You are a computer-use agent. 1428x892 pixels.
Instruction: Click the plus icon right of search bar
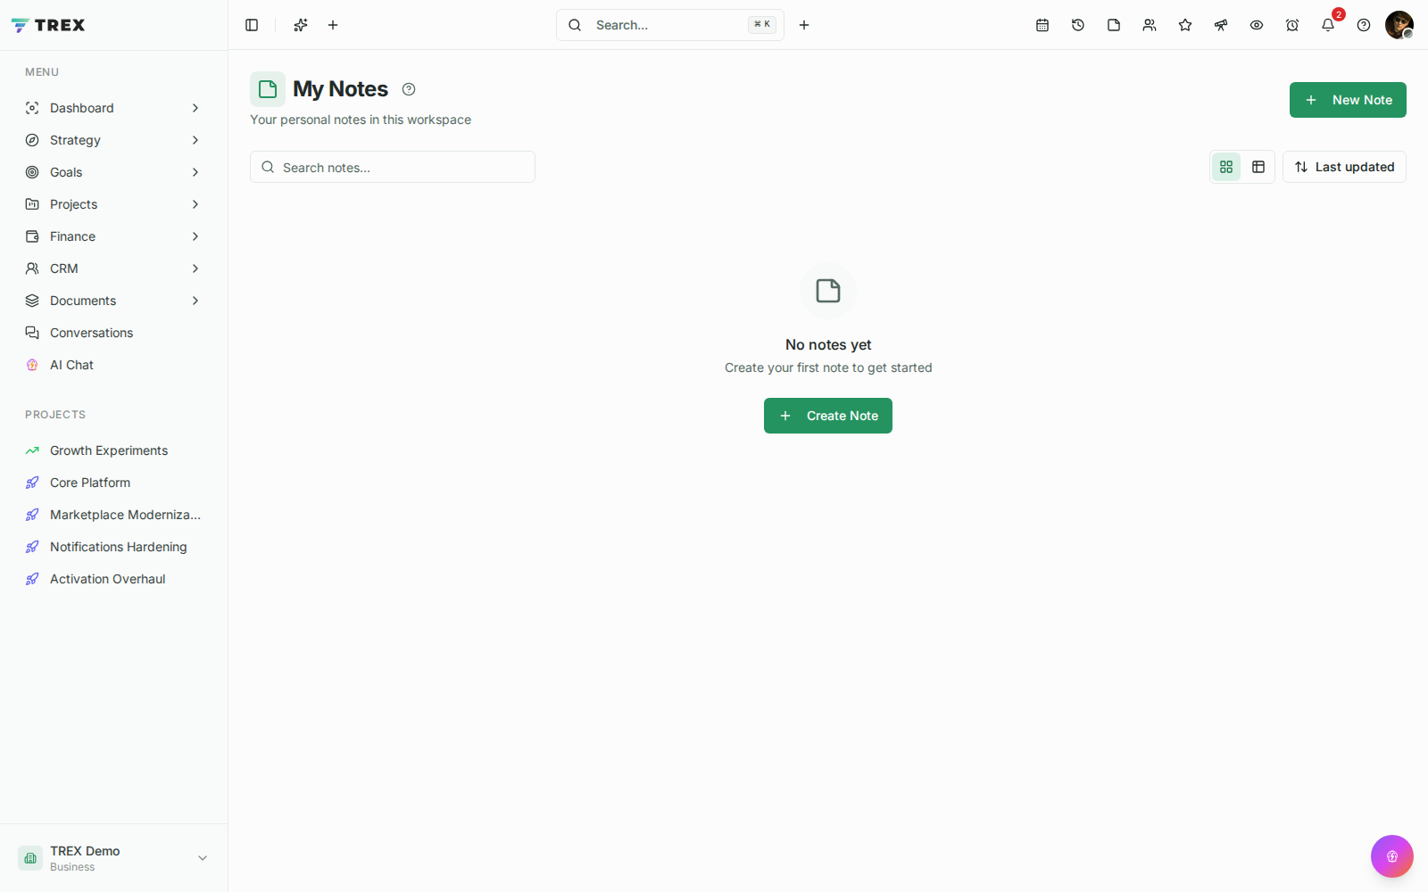click(804, 25)
